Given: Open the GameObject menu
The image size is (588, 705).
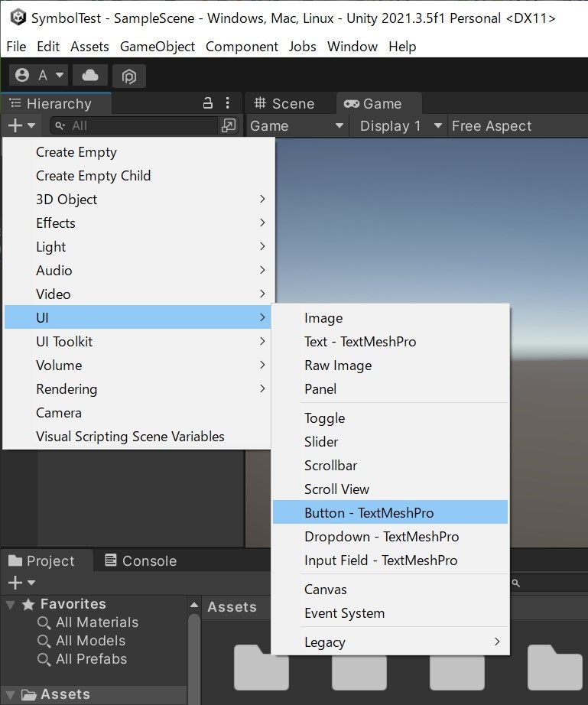Looking at the screenshot, I should pyautogui.click(x=158, y=47).
